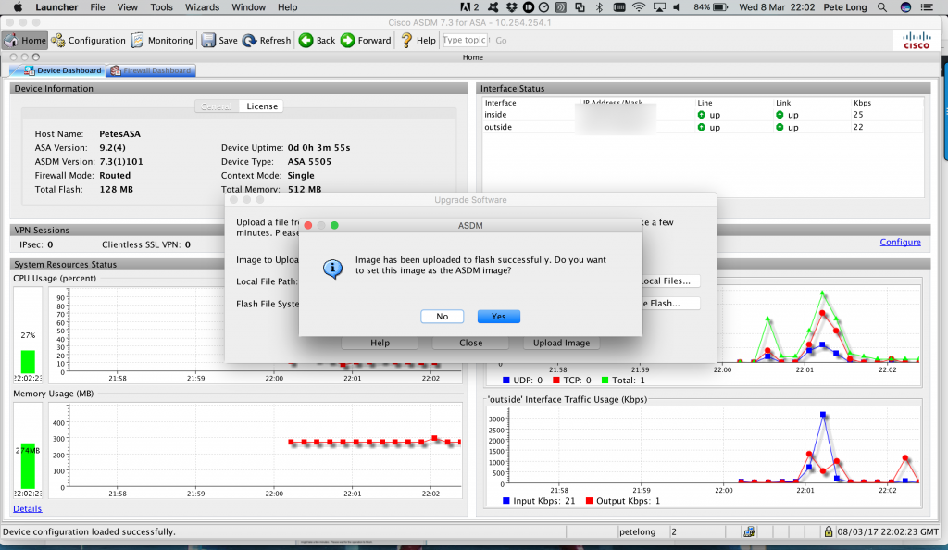The image size is (948, 550).
Task: Open the Monitoring view
Action: click(x=163, y=40)
